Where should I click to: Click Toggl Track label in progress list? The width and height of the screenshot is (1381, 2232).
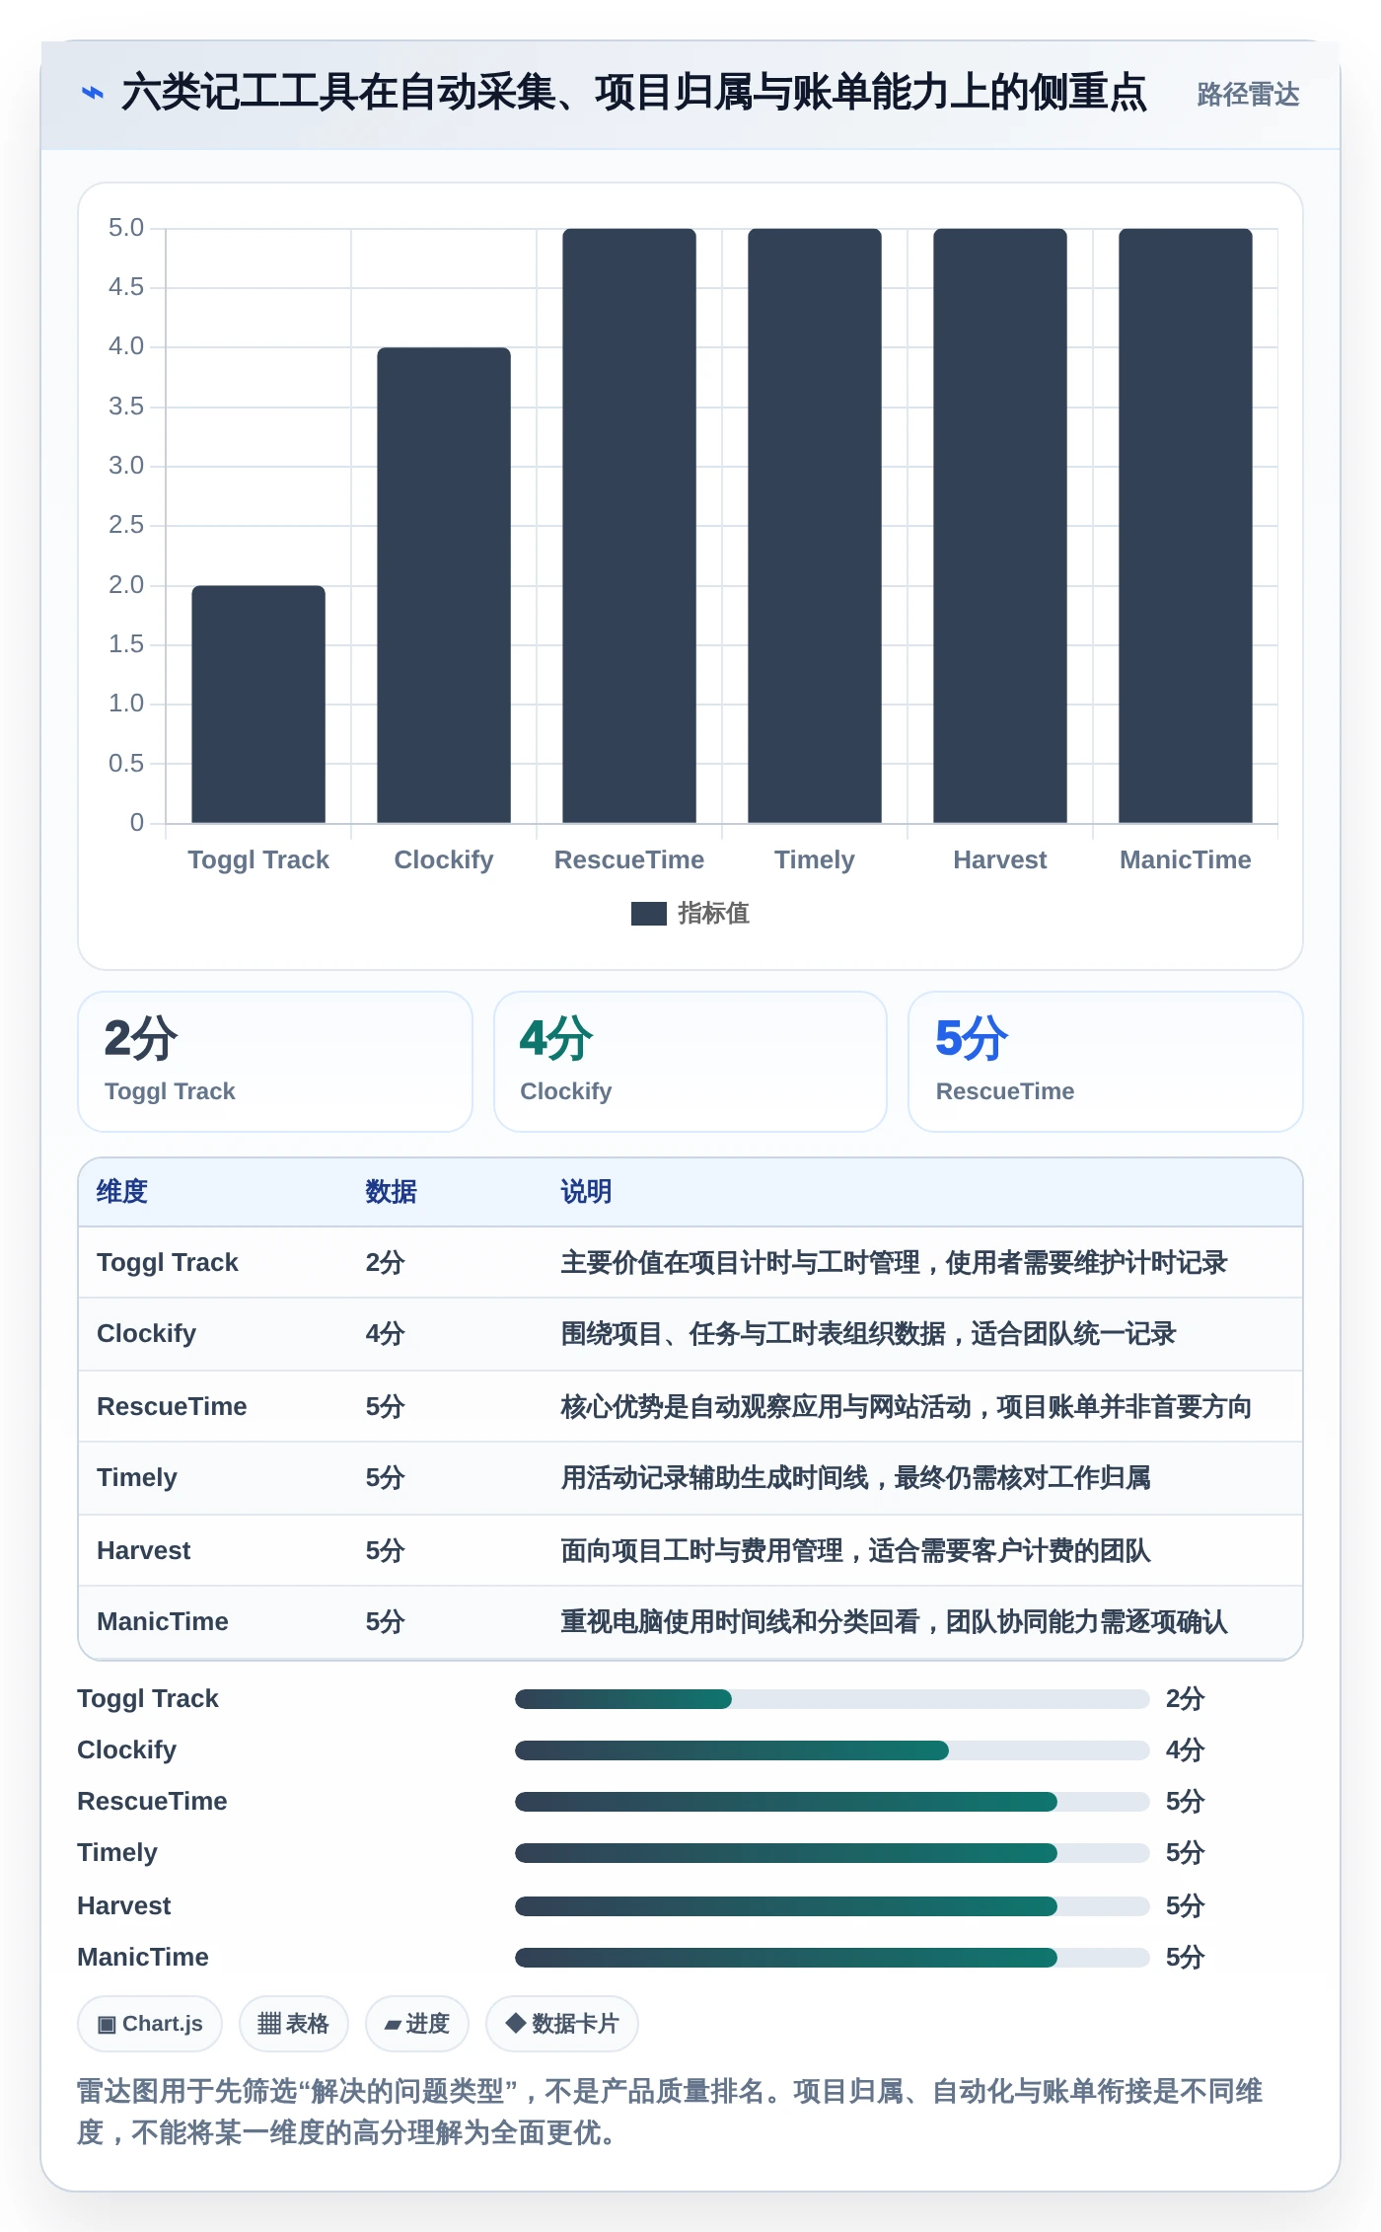pyautogui.click(x=148, y=1699)
